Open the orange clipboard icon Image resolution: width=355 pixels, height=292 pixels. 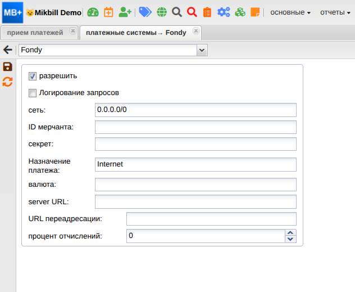click(x=207, y=12)
